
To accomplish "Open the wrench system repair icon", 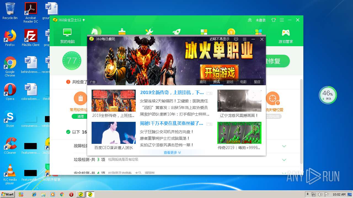I will pos(149,31).
